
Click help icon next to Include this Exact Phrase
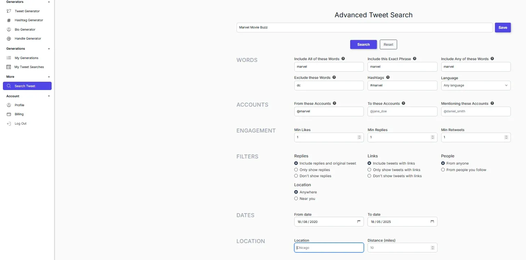(x=414, y=59)
